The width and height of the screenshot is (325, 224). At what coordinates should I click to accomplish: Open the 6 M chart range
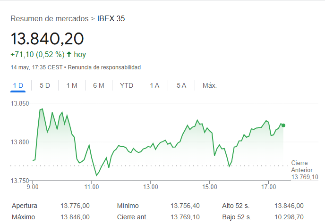(99, 85)
